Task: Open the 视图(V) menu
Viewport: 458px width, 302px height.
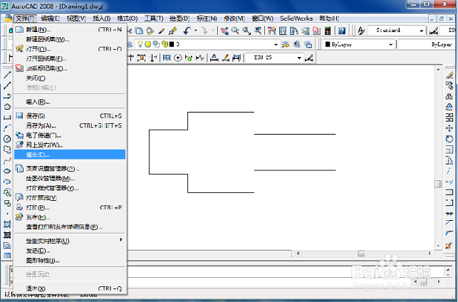Action: [x=76, y=19]
